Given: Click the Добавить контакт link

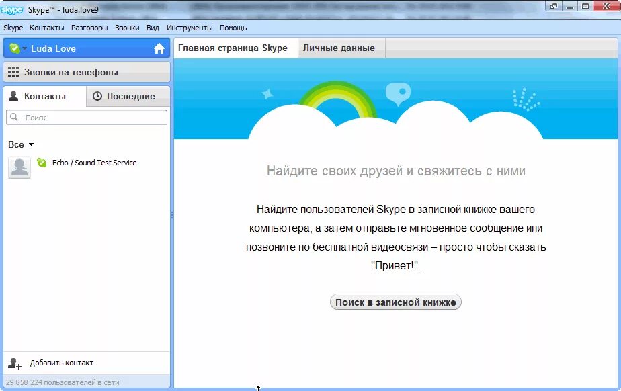Looking at the screenshot, I should click(x=62, y=363).
